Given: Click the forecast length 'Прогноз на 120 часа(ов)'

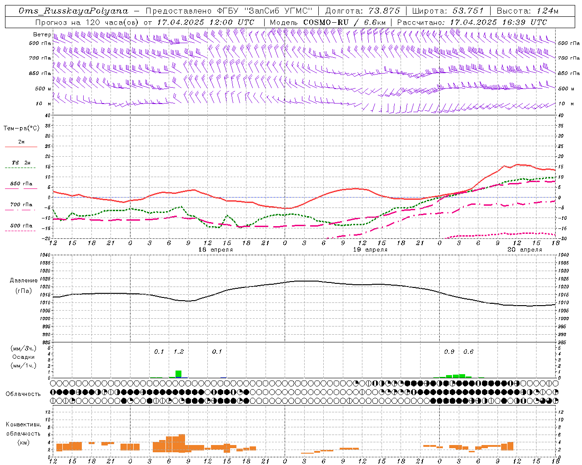Looking at the screenshot, I should tap(87, 22).
